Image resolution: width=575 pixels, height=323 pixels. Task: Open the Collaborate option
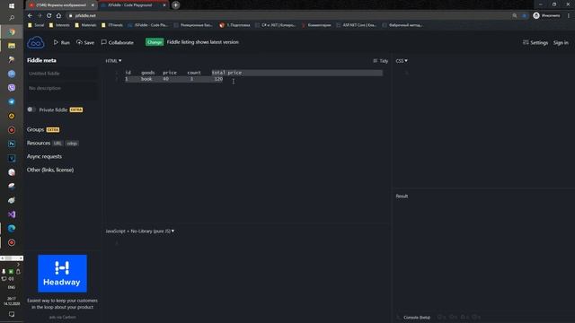(118, 42)
